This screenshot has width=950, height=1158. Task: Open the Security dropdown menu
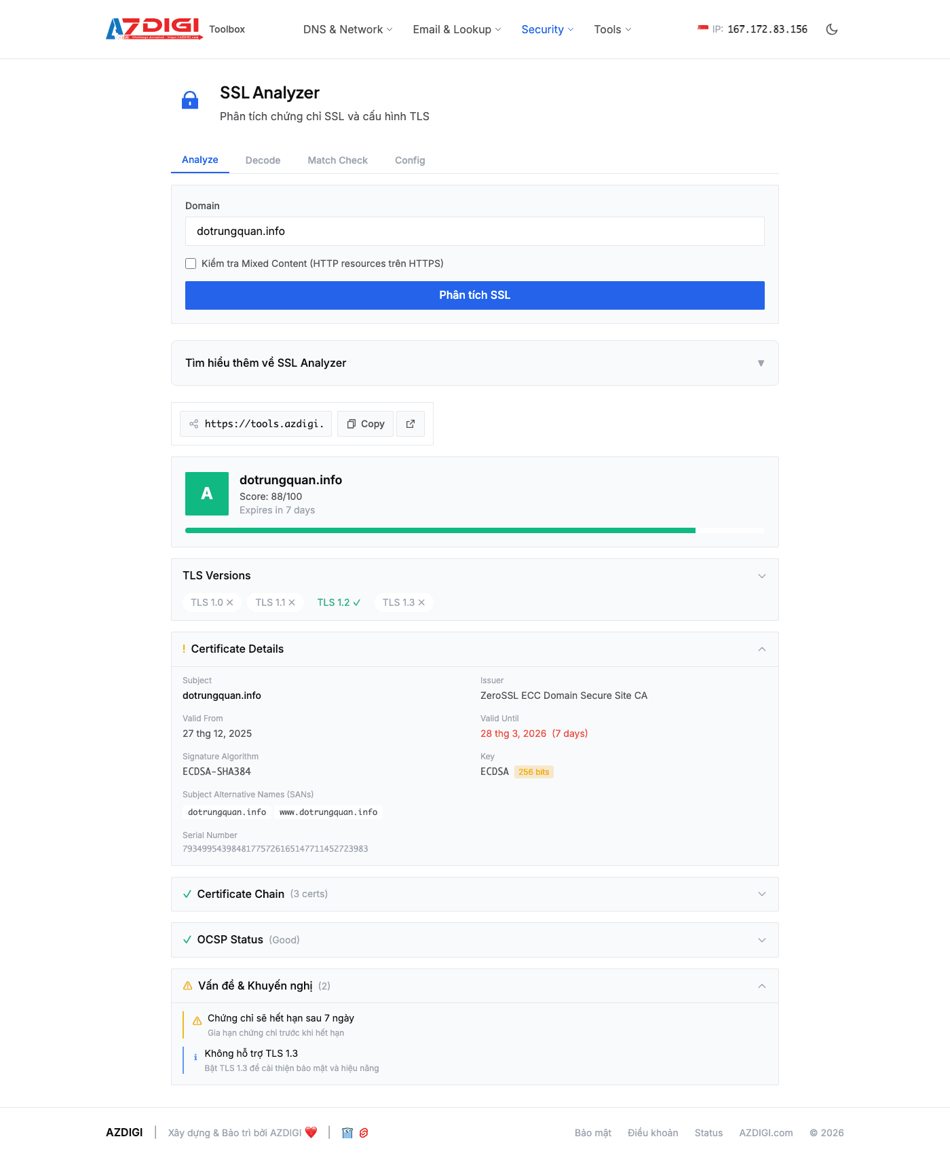click(547, 29)
